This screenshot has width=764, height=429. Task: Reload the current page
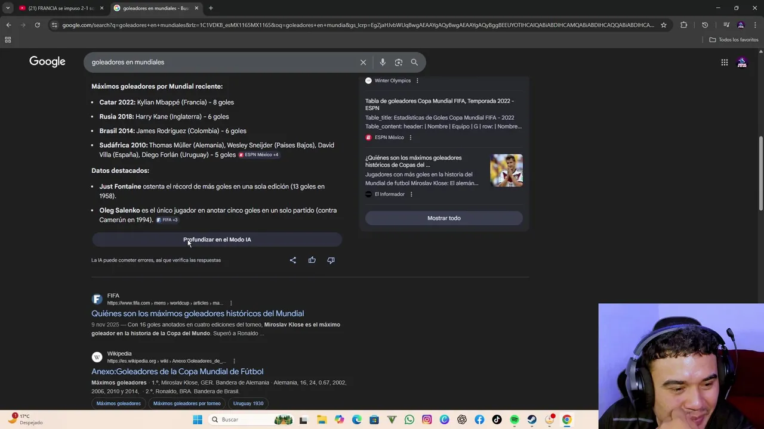click(x=37, y=25)
